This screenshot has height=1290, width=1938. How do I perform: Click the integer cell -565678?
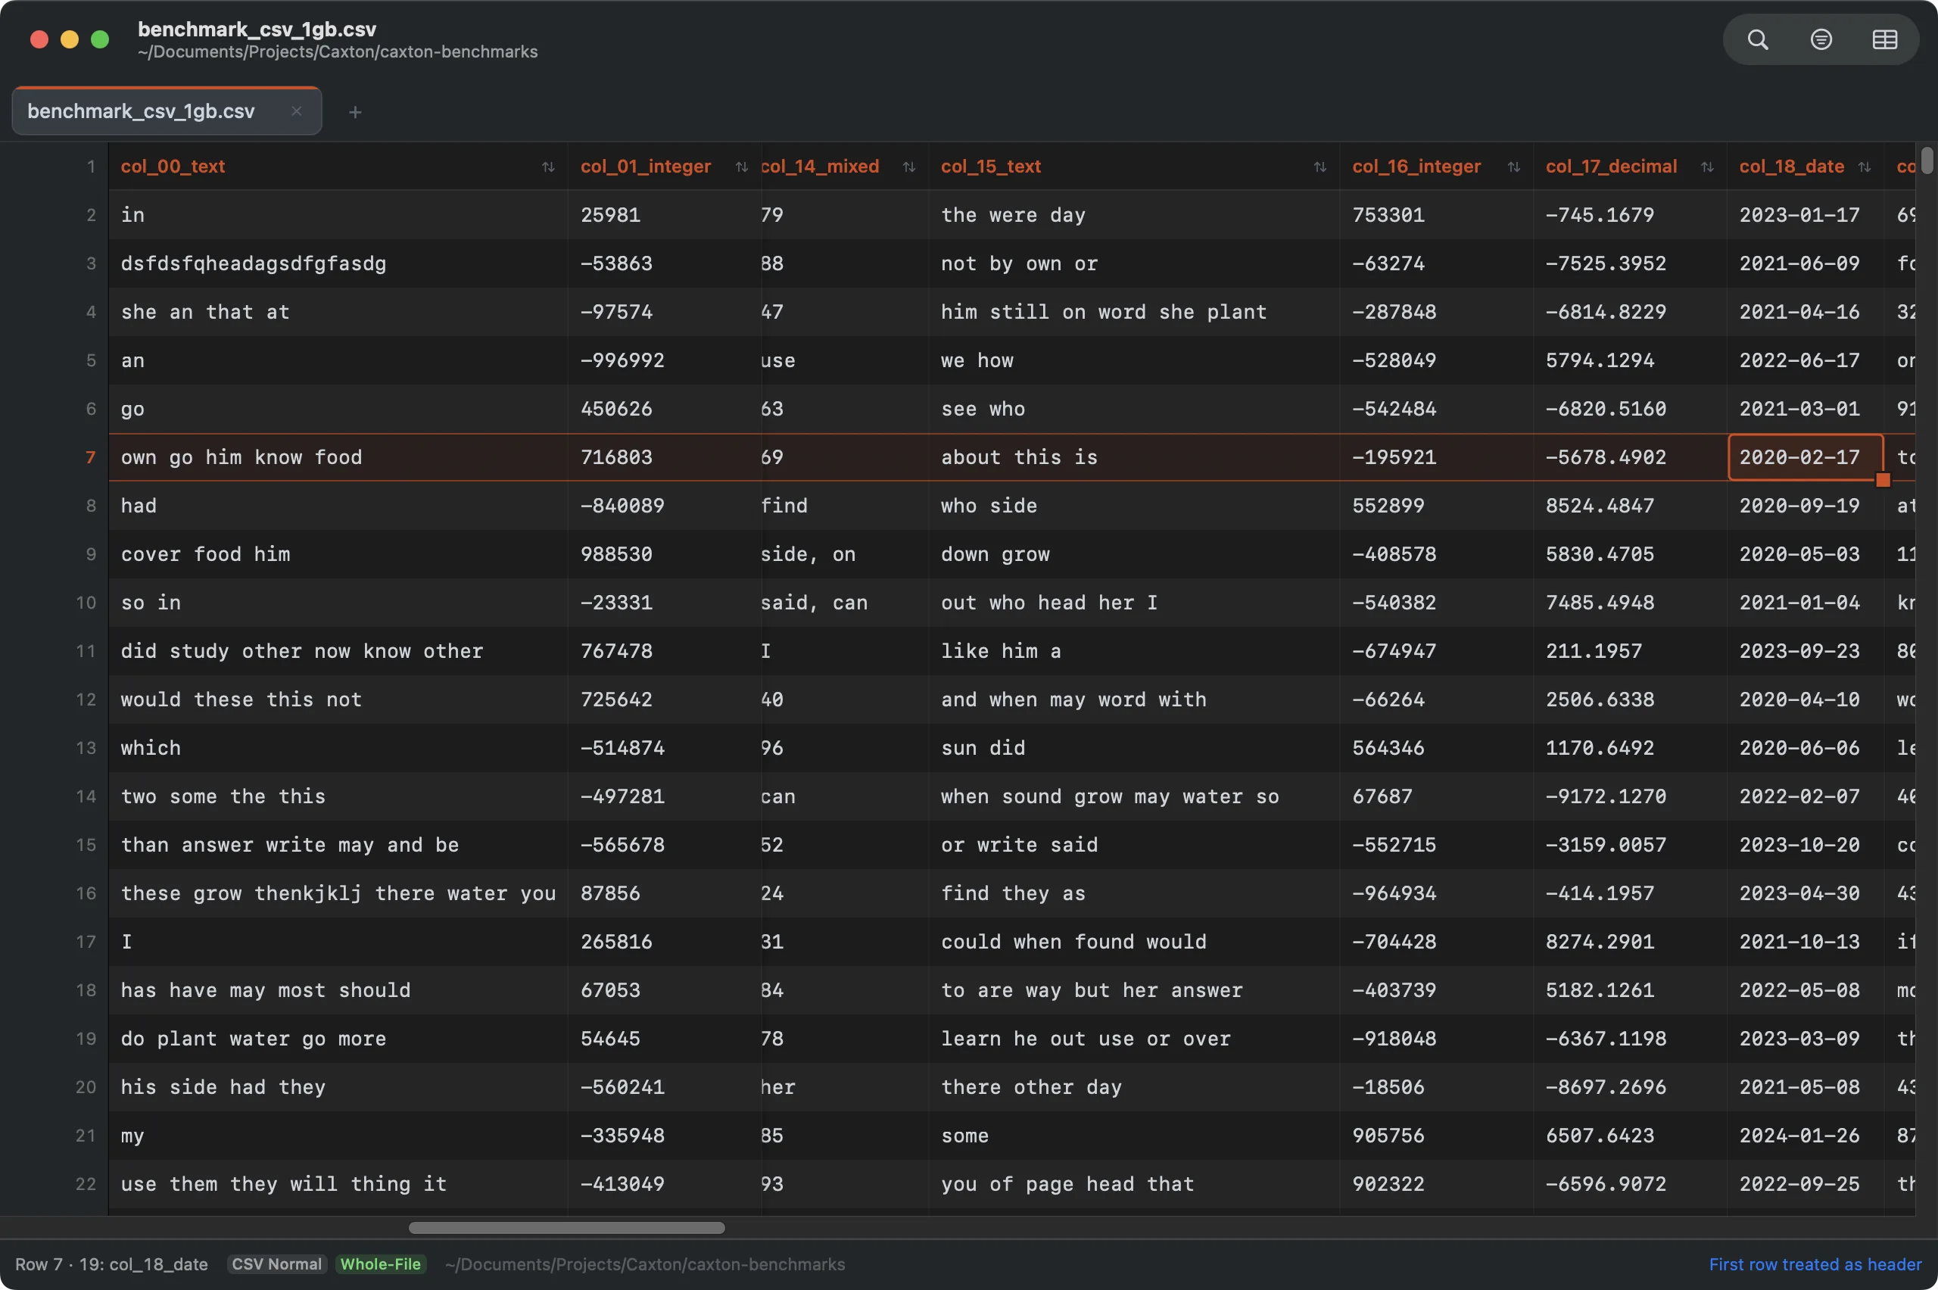coord(665,845)
